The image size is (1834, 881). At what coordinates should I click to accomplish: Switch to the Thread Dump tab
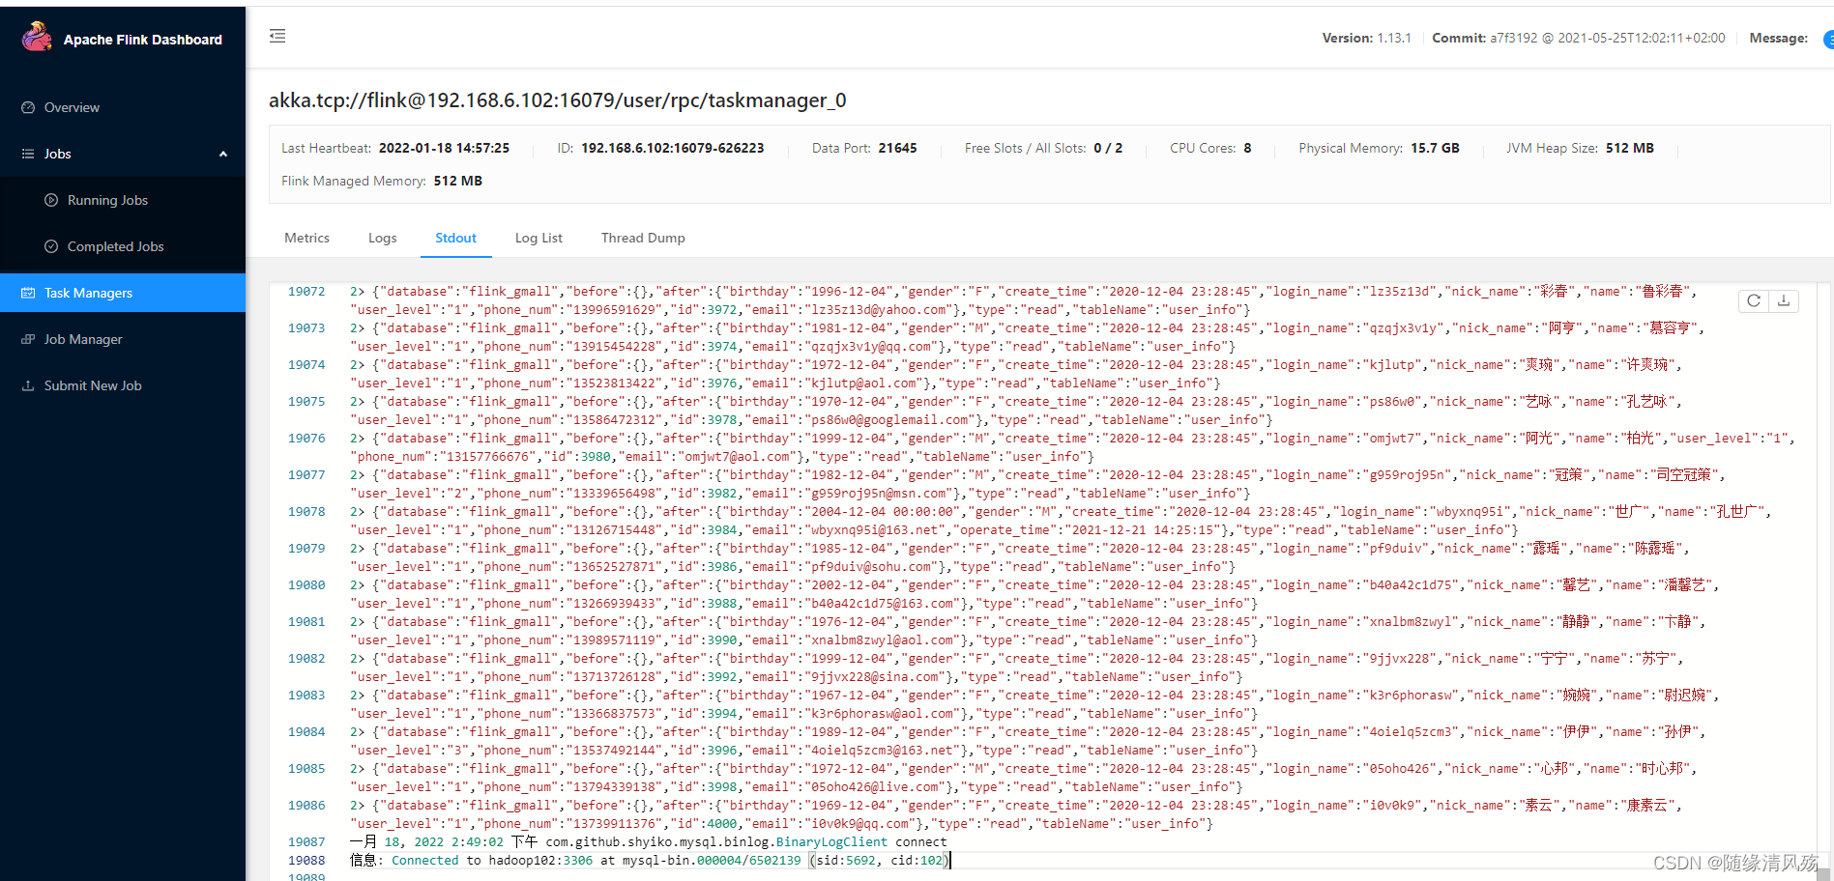point(643,238)
